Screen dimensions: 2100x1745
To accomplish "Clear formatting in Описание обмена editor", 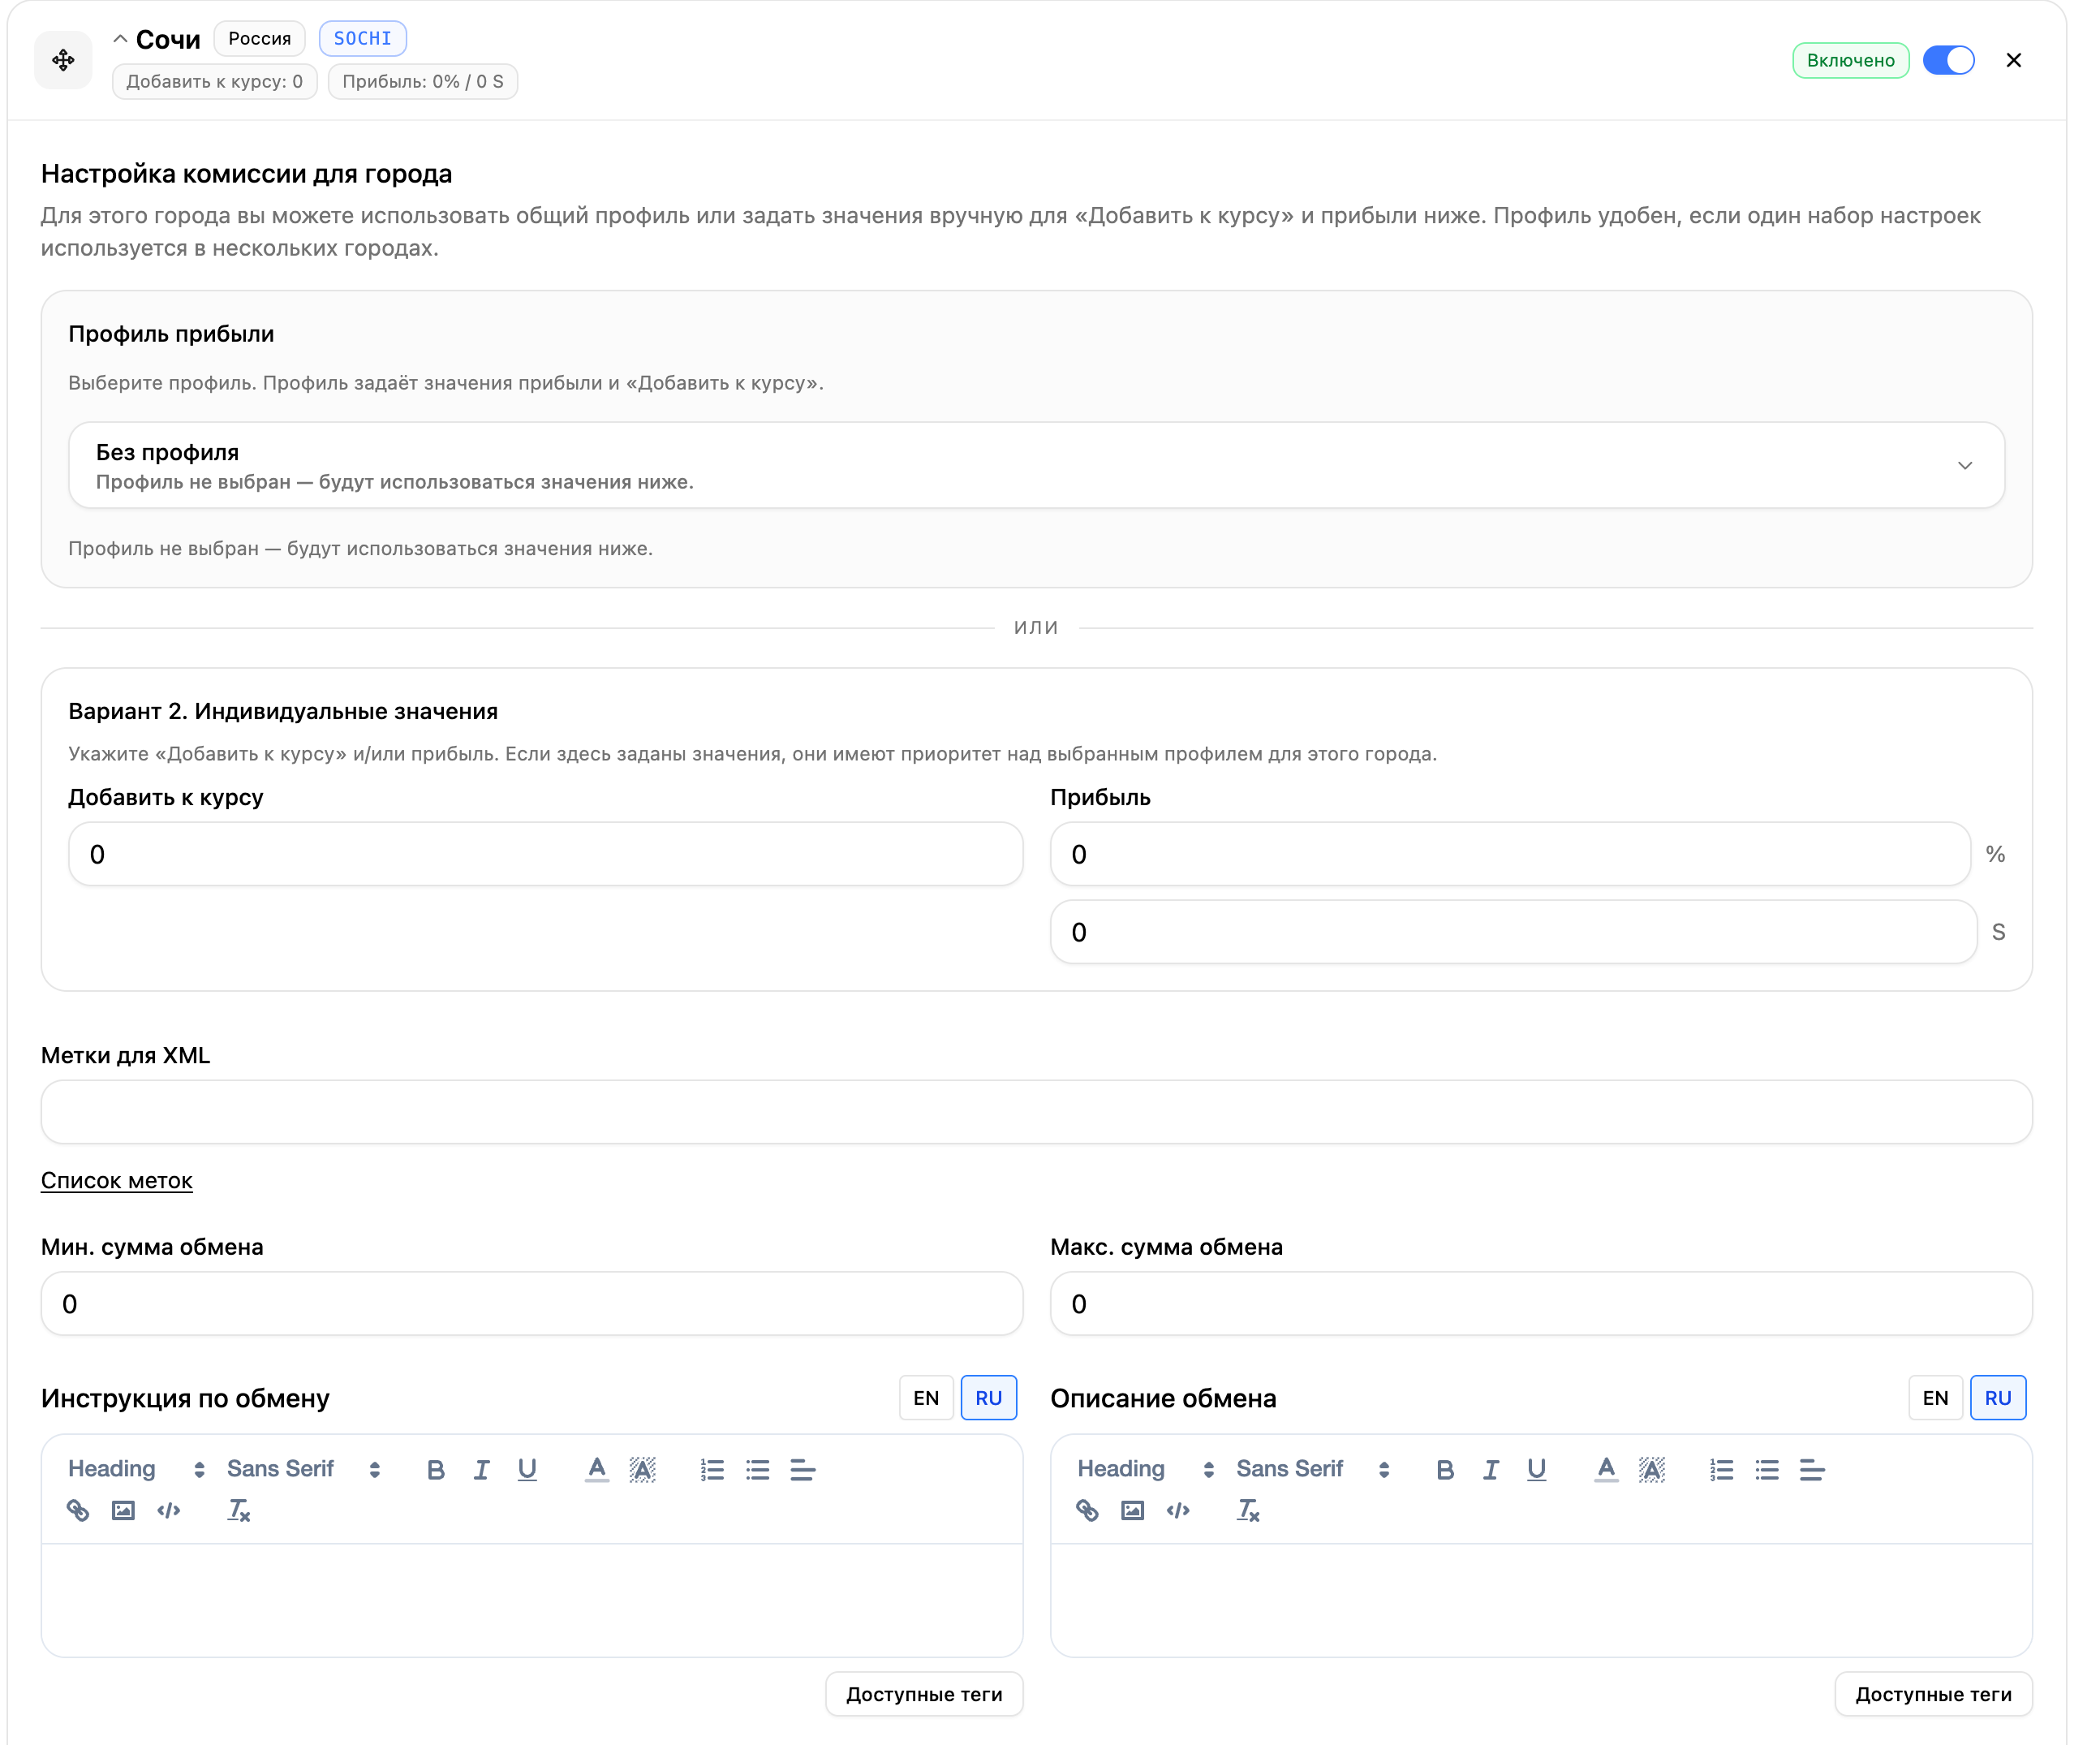I will coord(1248,1510).
